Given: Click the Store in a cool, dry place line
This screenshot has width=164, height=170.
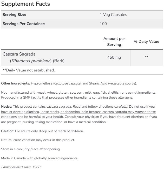Looking at the screenshot, I should (x=31, y=149).
